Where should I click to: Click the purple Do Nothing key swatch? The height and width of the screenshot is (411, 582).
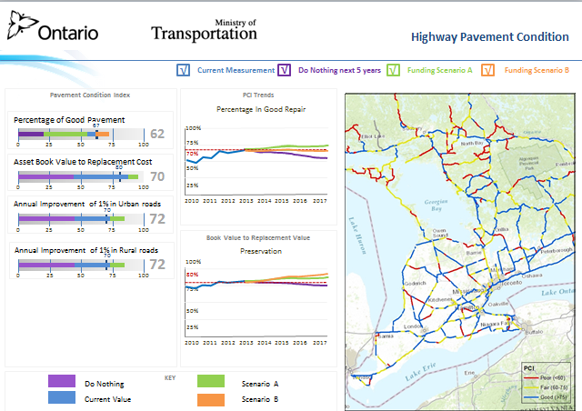[61, 383]
